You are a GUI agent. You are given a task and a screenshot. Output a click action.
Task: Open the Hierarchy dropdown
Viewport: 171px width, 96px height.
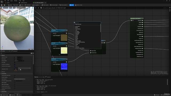coord(28,5)
